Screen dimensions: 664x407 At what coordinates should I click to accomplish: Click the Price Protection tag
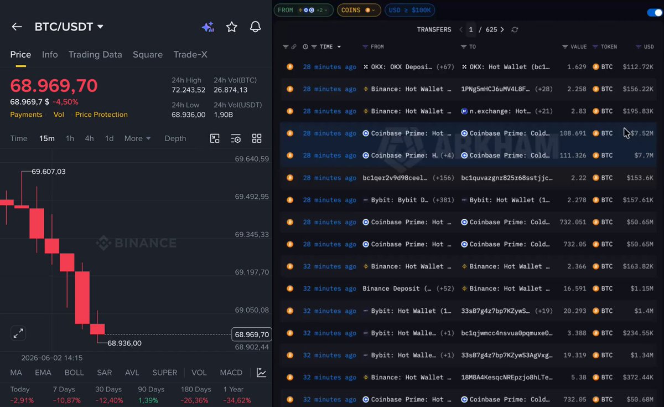coord(101,115)
